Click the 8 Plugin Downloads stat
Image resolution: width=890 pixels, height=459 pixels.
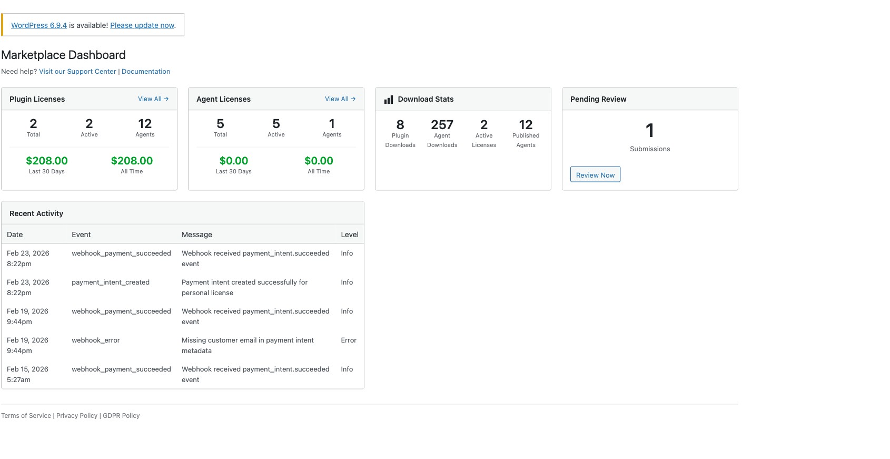point(400,133)
